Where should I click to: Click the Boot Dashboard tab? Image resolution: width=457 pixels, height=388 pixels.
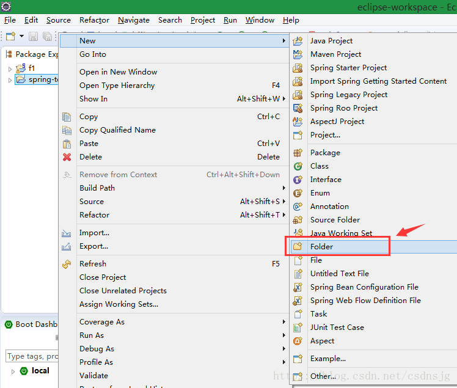32,324
